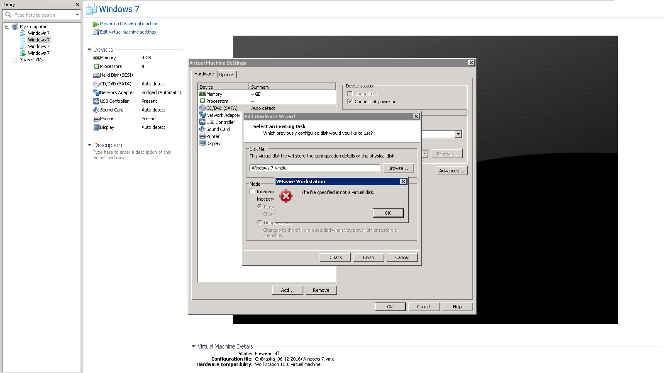Image resolution: width=664 pixels, height=373 pixels.
Task: Select My Computer in library tree
Action: pos(33,27)
